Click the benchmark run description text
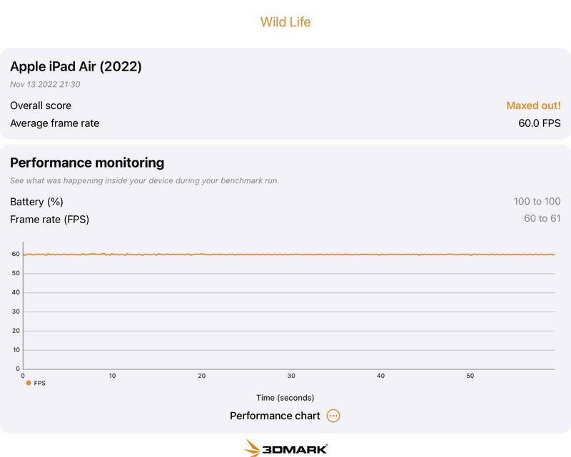571x457 pixels. (144, 180)
